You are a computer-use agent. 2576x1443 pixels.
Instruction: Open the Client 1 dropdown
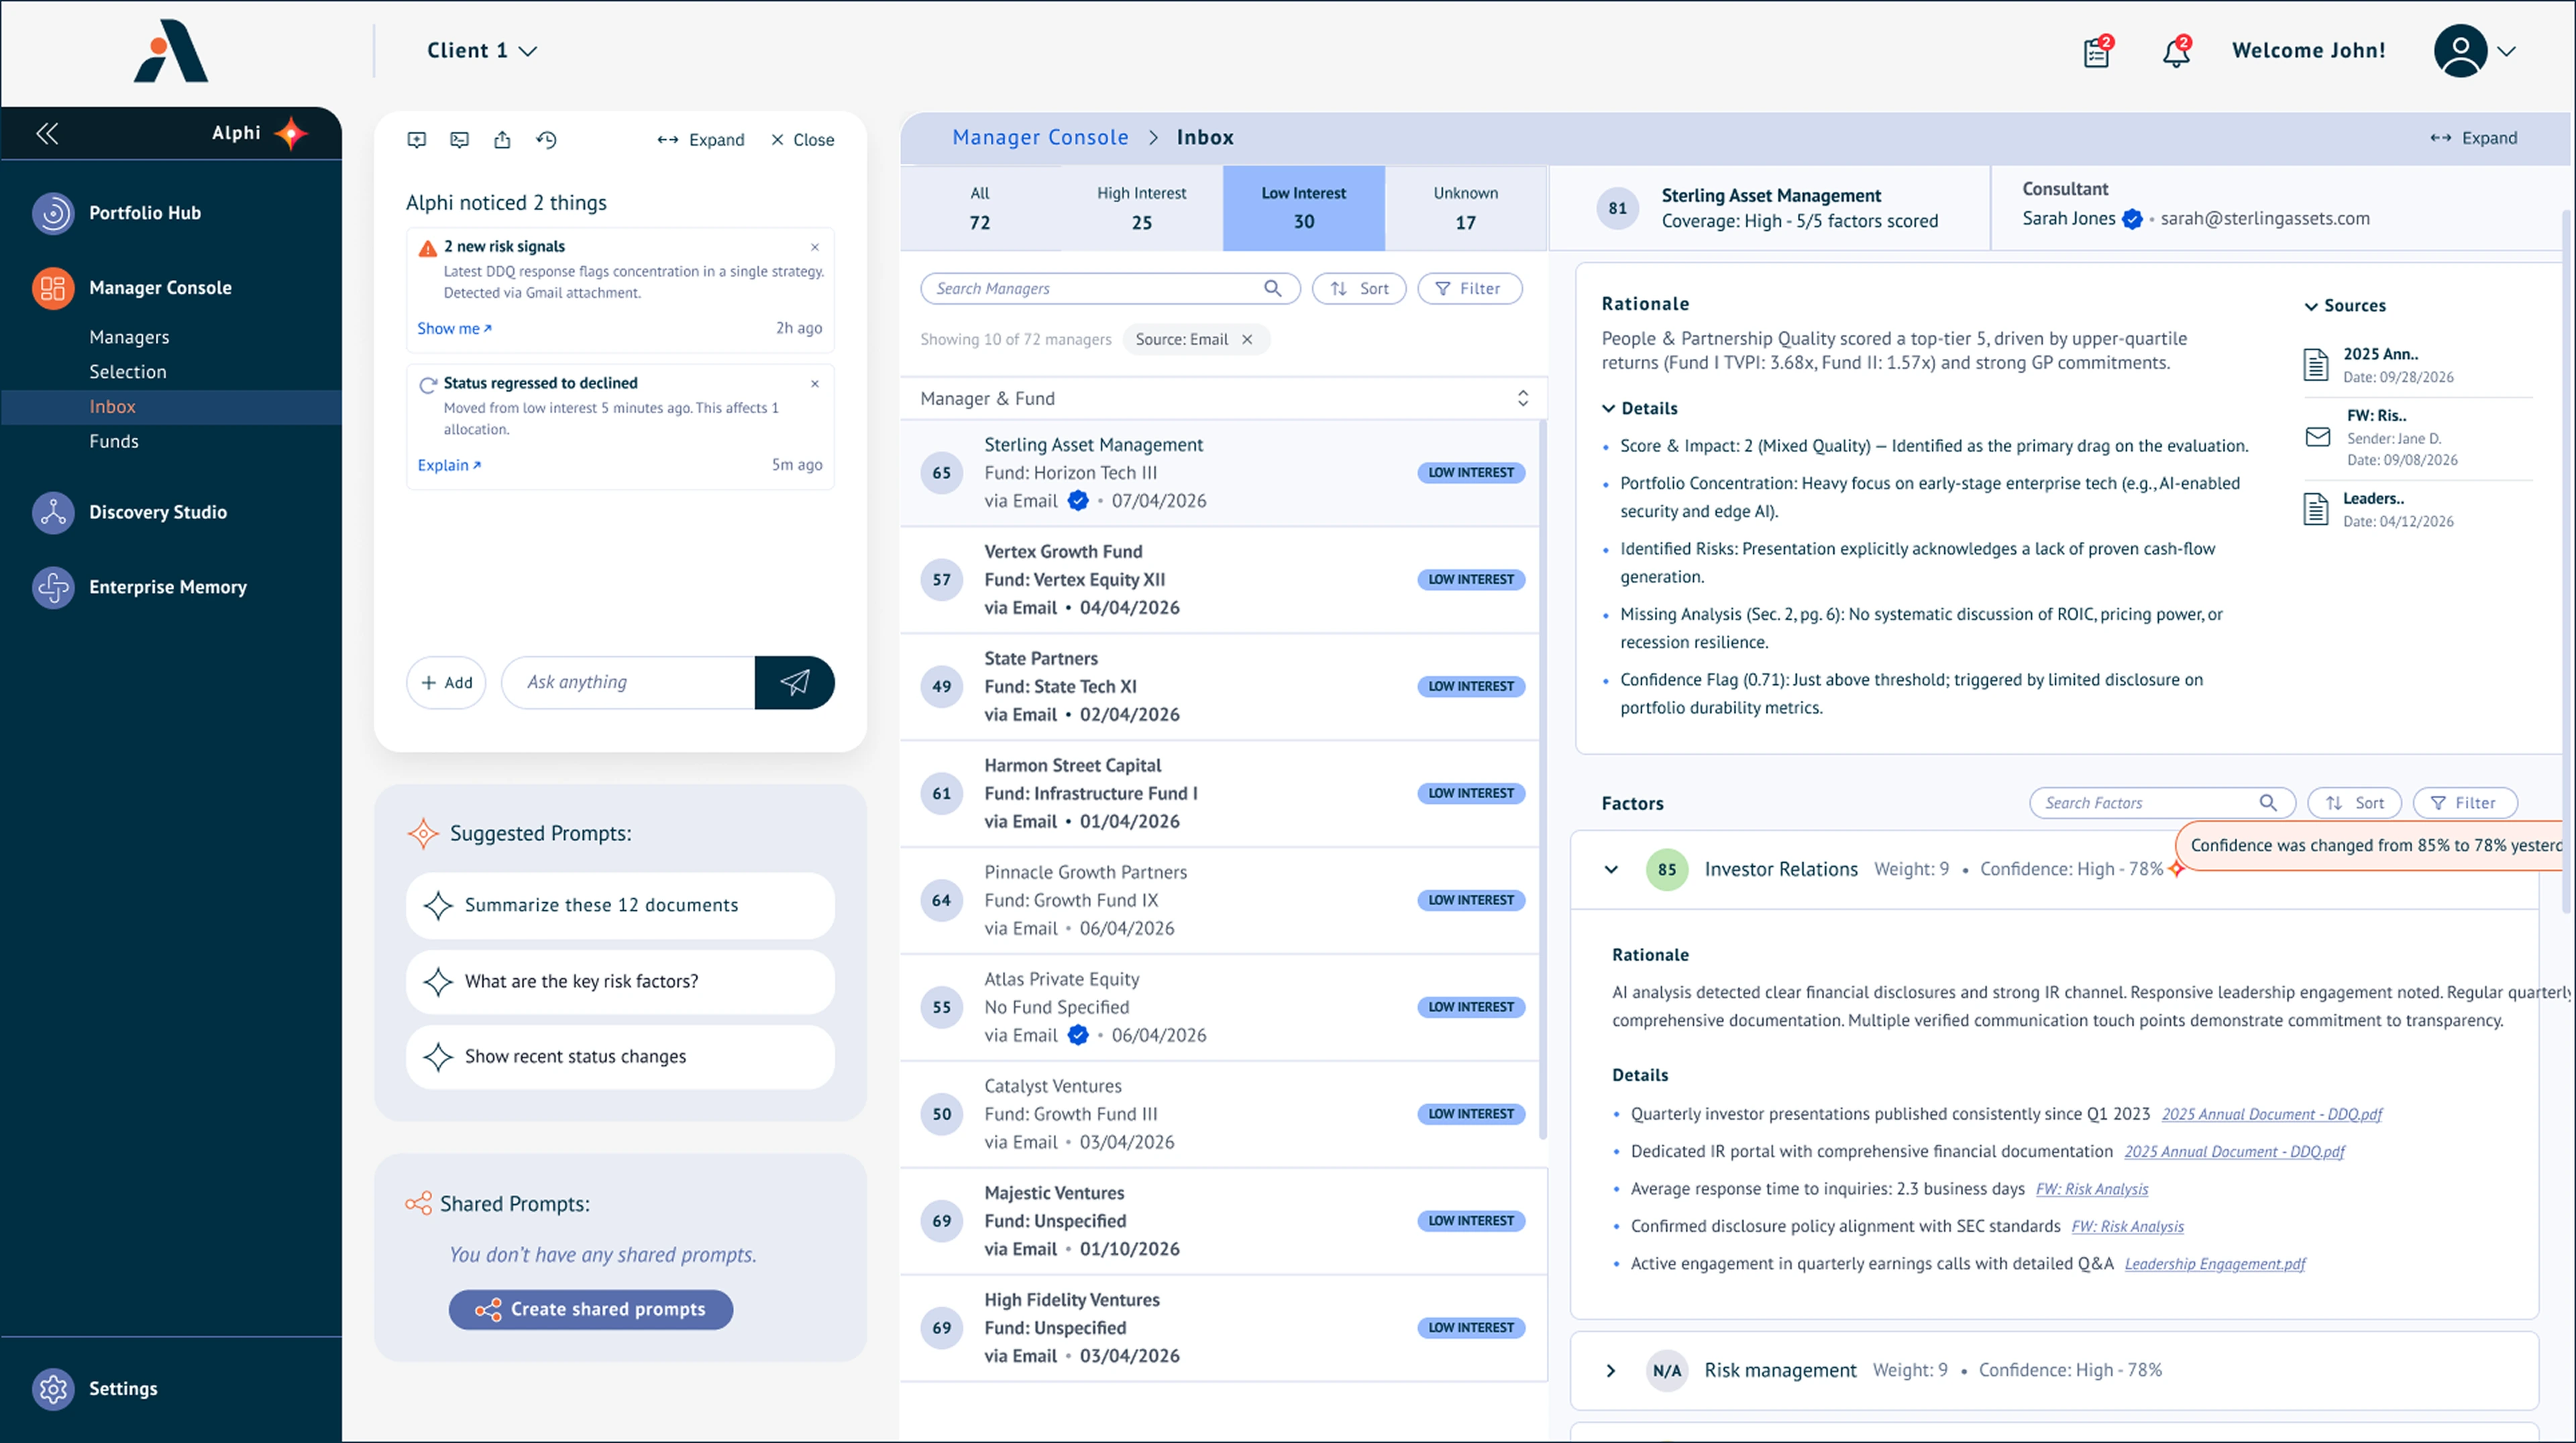[481, 51]
